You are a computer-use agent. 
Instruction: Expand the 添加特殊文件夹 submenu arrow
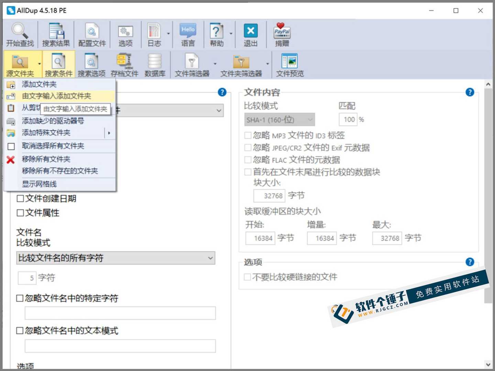coord(109,133)
